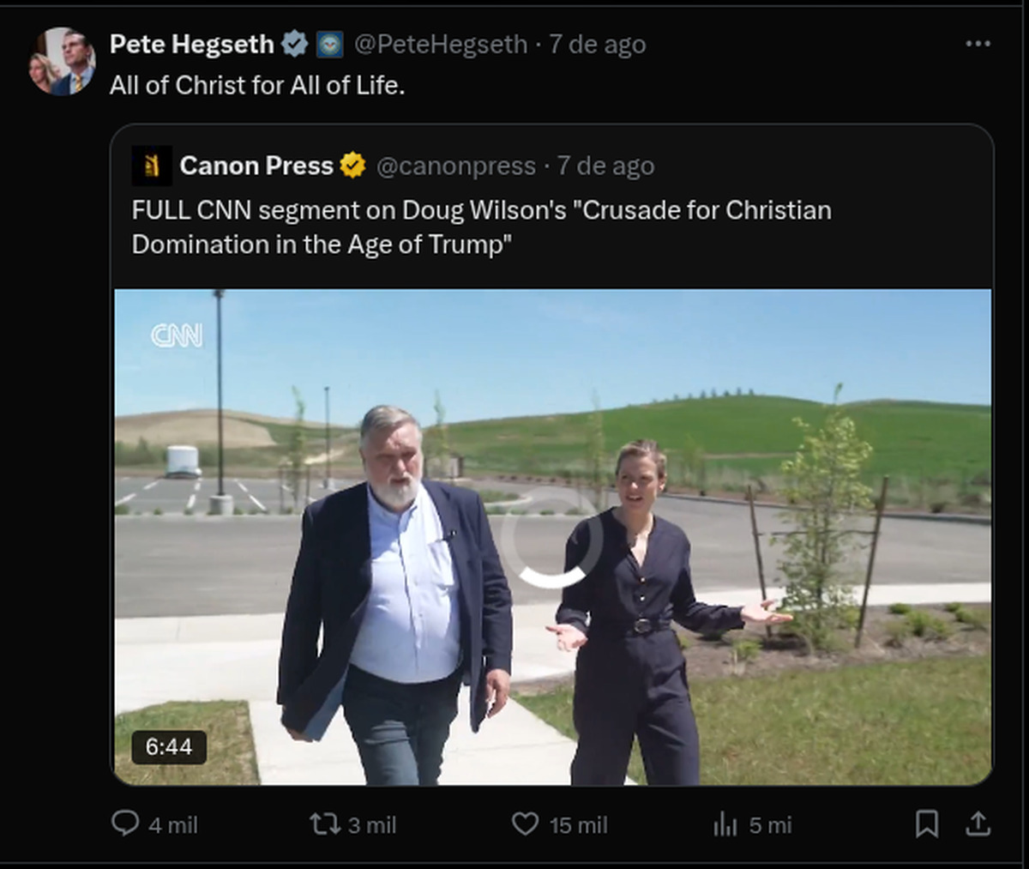Image resolution: width=1029 pixels, height=869 pixels.
Task: Click the Pete Hegseth display name
Action: pyautogui.click(x=191, y=45)
